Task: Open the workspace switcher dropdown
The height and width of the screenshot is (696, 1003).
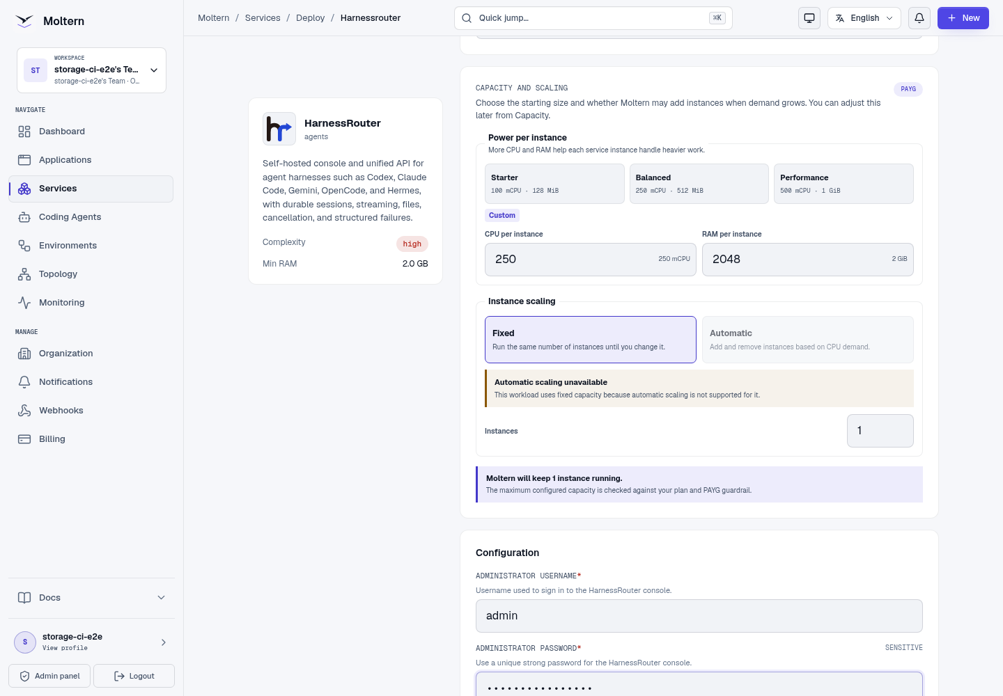Action: [x=91, y=70]
